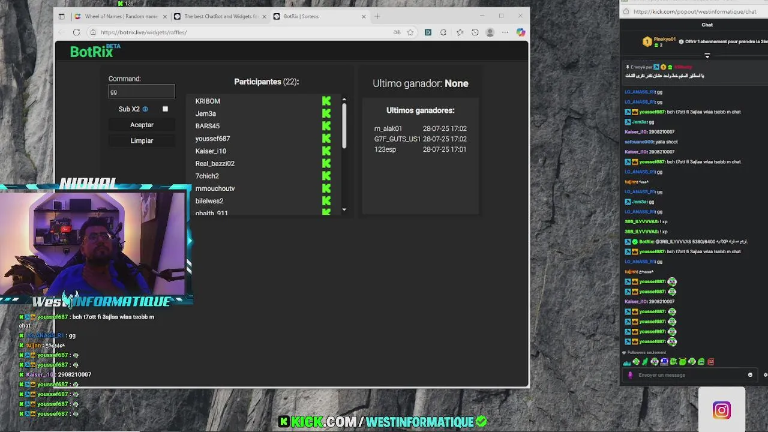Open browser extensions puzzle icon
The image size is (768, 432).
tap(443, 32)
